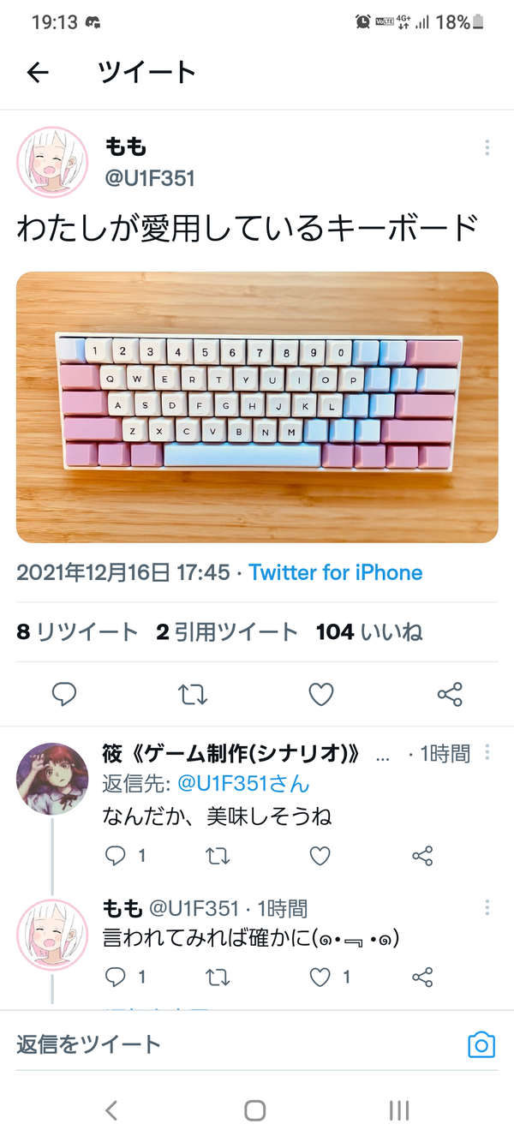This screenshot has width=514, height=1142.
Task: Like 筱's reply 美味しそうね
Action: 320,855
